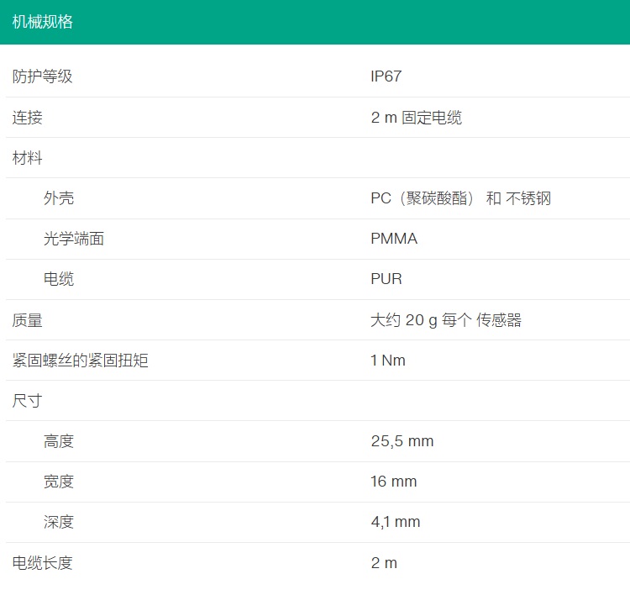Select the IP67 value text
This screenshot has height=595, width=630.
pos(386,76)
